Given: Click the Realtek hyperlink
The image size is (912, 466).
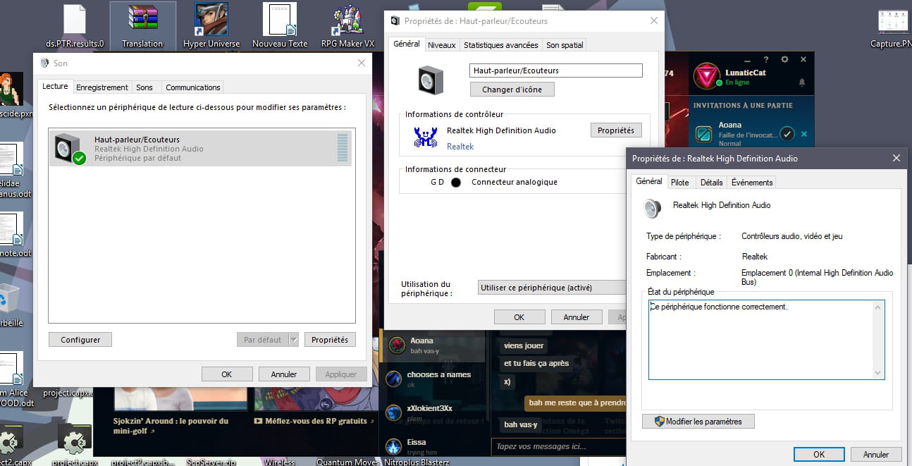Looking at the screenshot, I should point(460,147).
